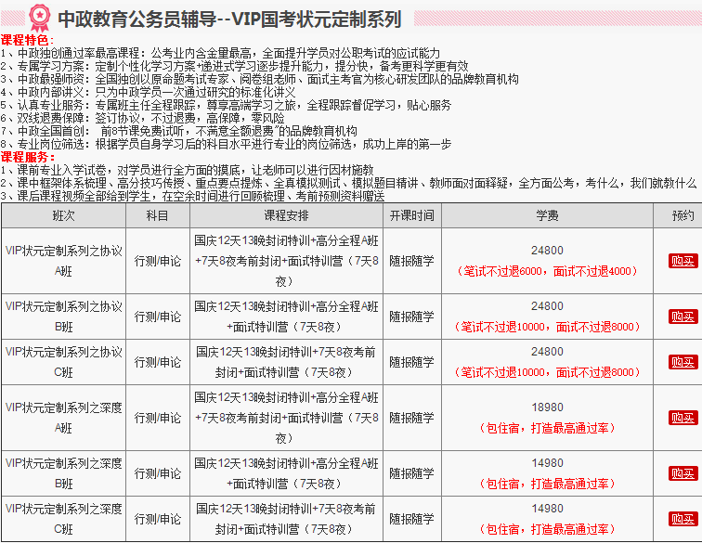Viewport: 702px width, 543px height.
Task: Click 购买 button for 协议B班 row
Action: coord(682,317)
